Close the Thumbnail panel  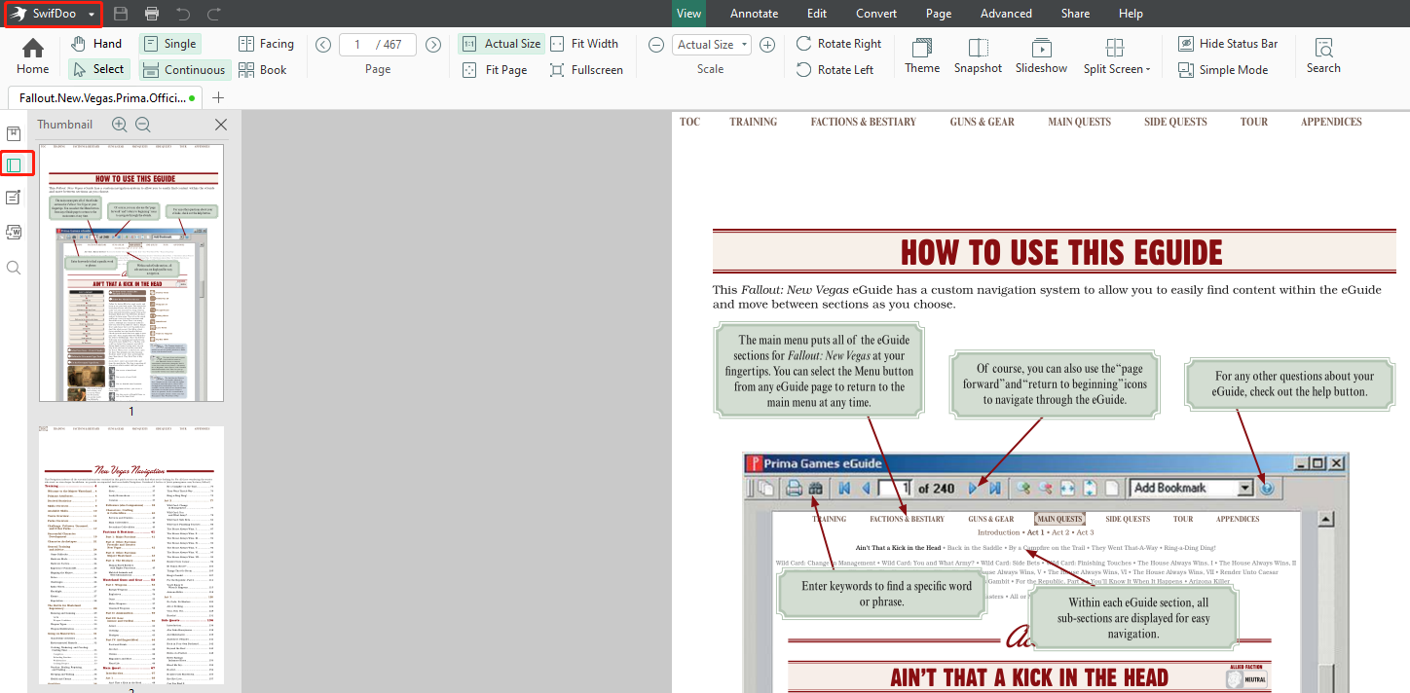pos(221,125)
